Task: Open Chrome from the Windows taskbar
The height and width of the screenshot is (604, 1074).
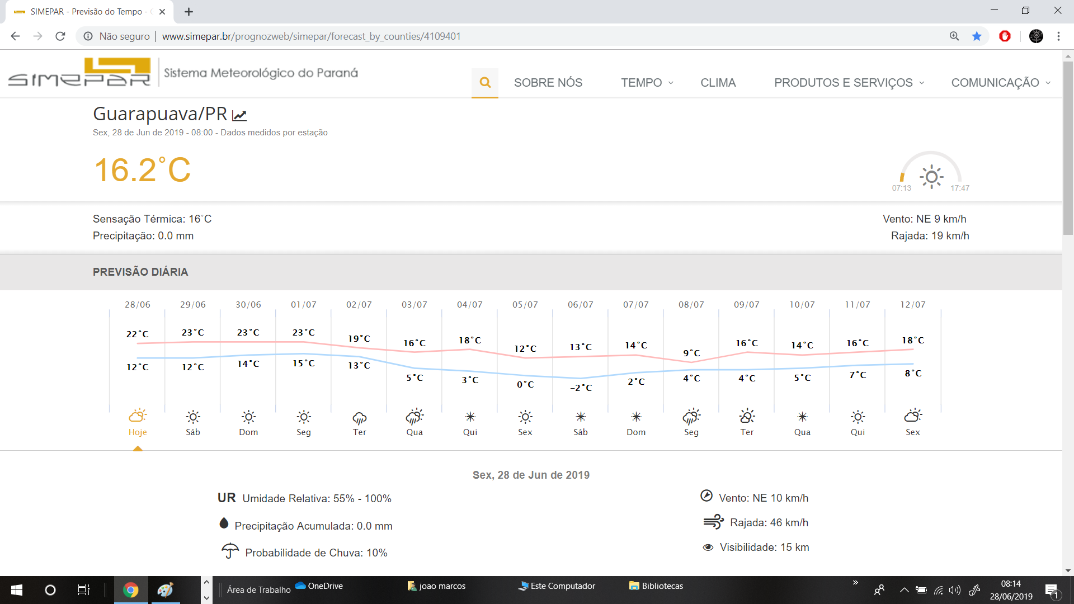Action: click(131, 590)
